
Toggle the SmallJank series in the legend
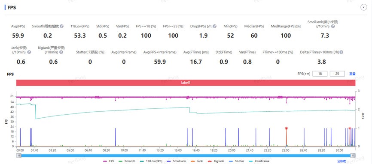(x=176, y=161)
